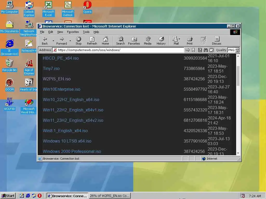The height and width of the screenshot is (199, 266).
Task: Click the Back toolbar button
Action: click(45, 41)
